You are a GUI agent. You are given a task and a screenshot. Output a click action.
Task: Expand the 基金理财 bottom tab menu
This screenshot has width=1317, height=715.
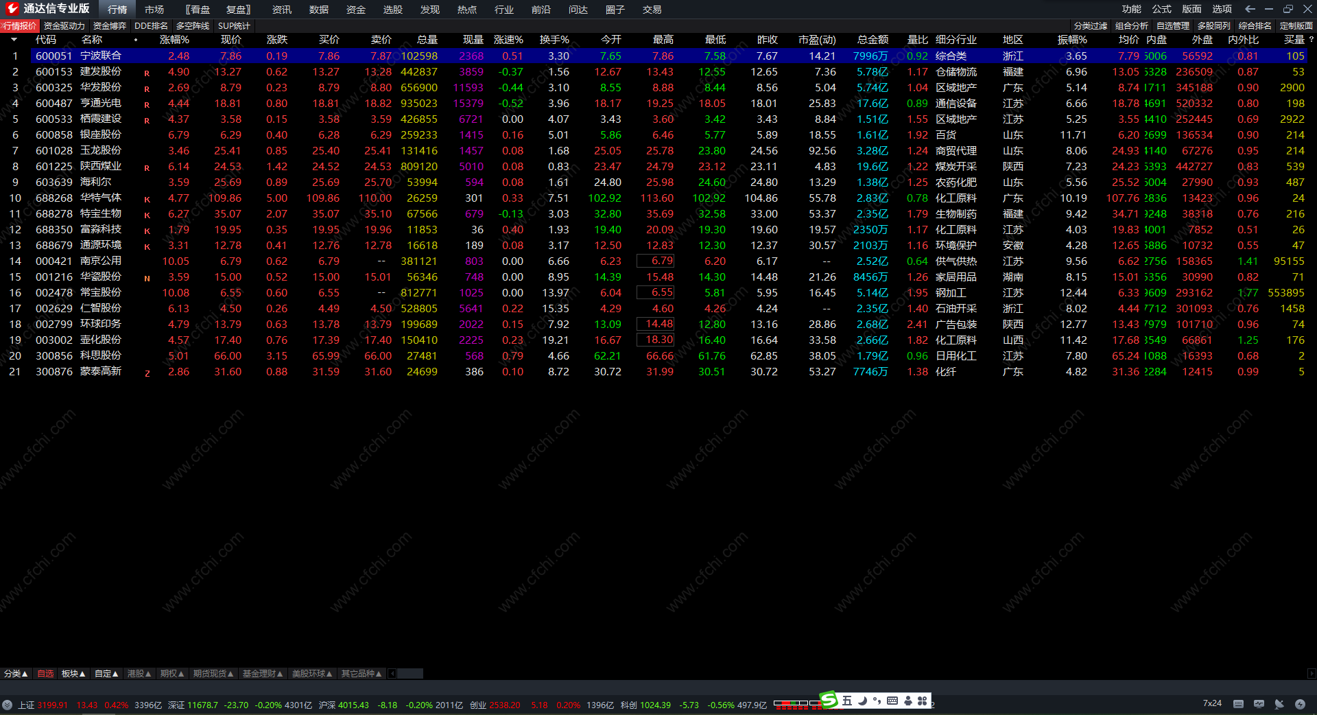[263, 674]
